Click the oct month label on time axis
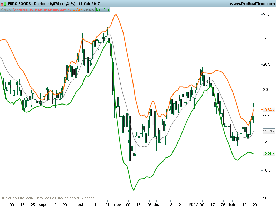276x207 pixels. point(80,205)
